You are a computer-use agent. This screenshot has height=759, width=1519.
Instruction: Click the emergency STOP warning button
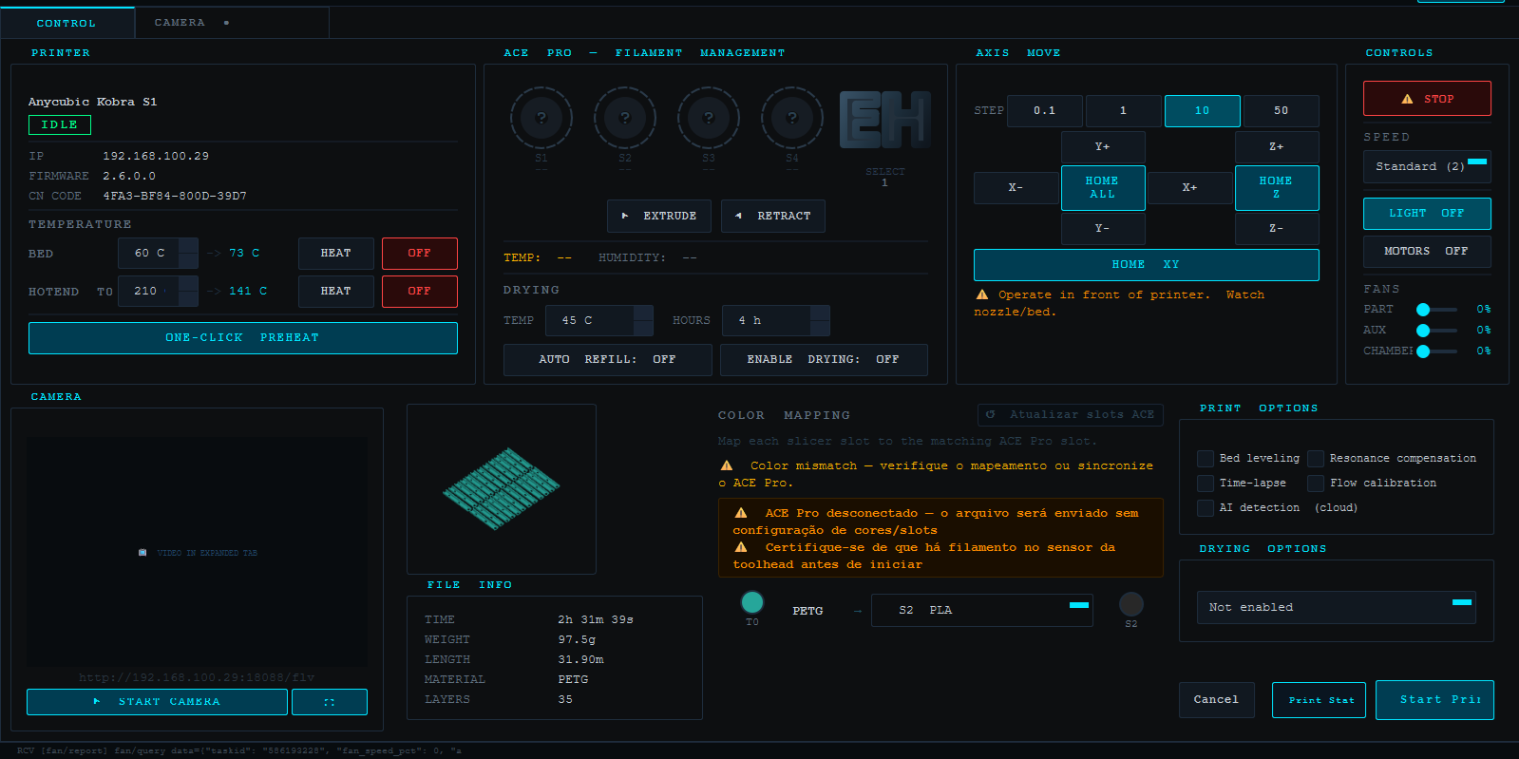click(1427, 99)
